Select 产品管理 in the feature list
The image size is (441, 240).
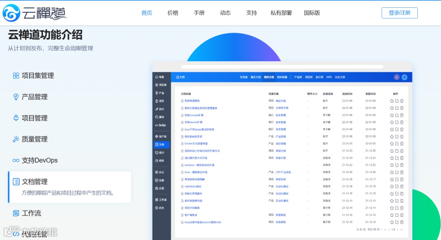point(30,97)
